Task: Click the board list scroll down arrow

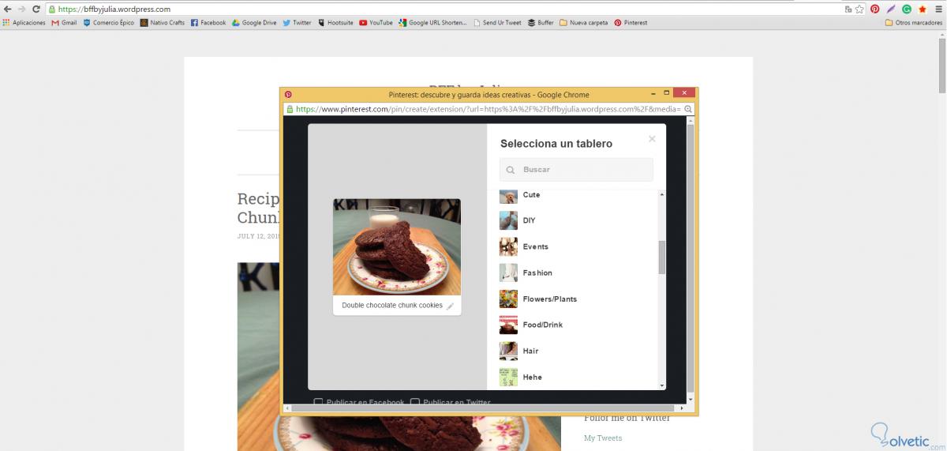Action: (662, 385)
